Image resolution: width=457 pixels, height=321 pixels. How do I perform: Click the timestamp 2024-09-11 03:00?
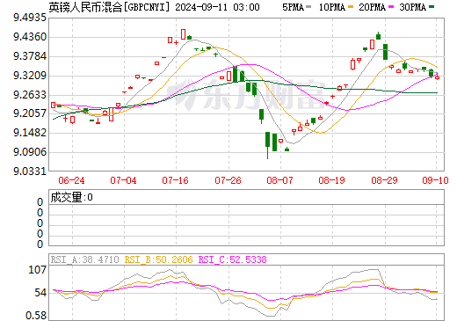click(x=217, y=7)
